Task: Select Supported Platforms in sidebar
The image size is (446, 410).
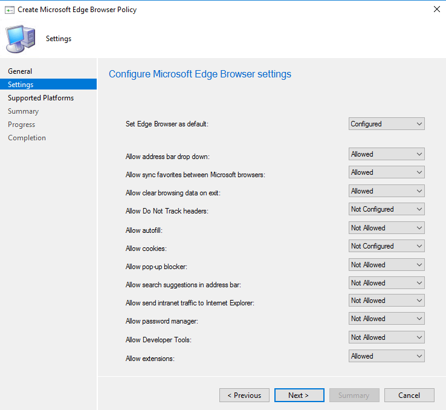Action: [x=40, y=98]
